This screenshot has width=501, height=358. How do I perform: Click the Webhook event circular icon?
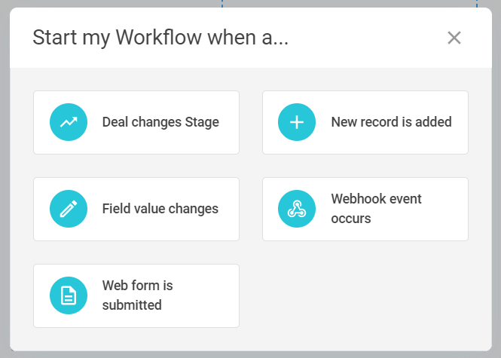[298, 209]
